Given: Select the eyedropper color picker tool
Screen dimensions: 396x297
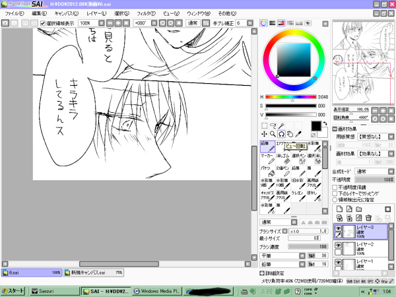Looking at the screenshot, I should (299, 134).
